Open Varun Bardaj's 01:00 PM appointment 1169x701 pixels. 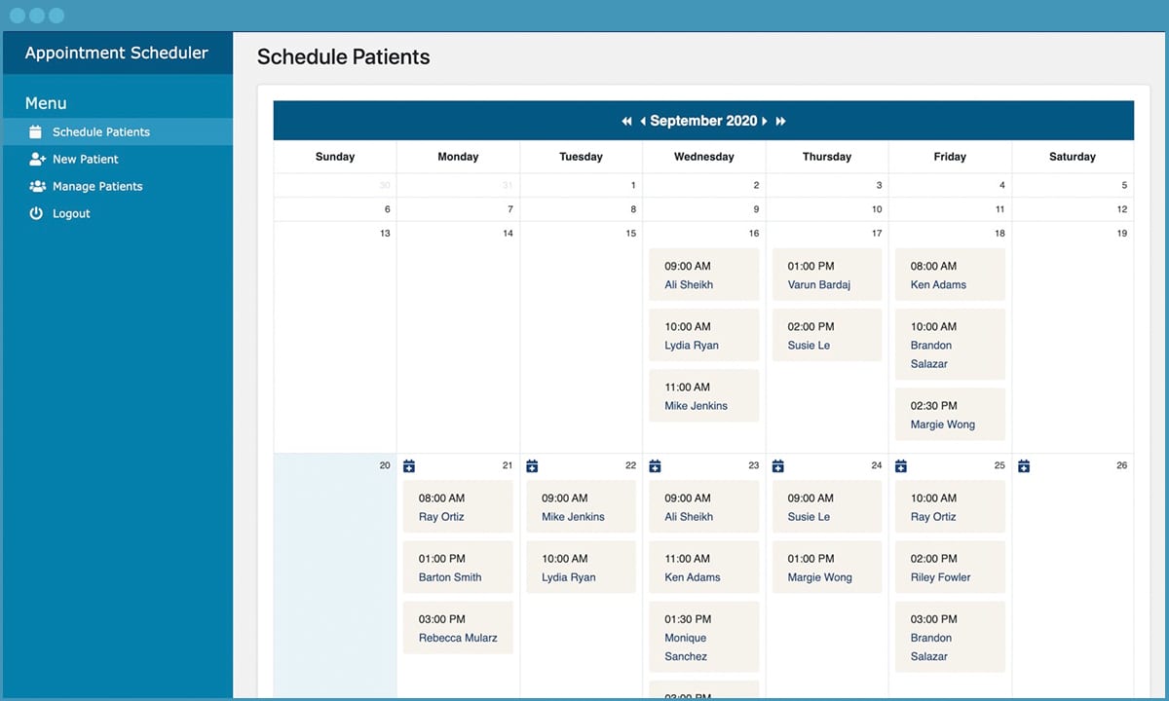pos(827,276)
